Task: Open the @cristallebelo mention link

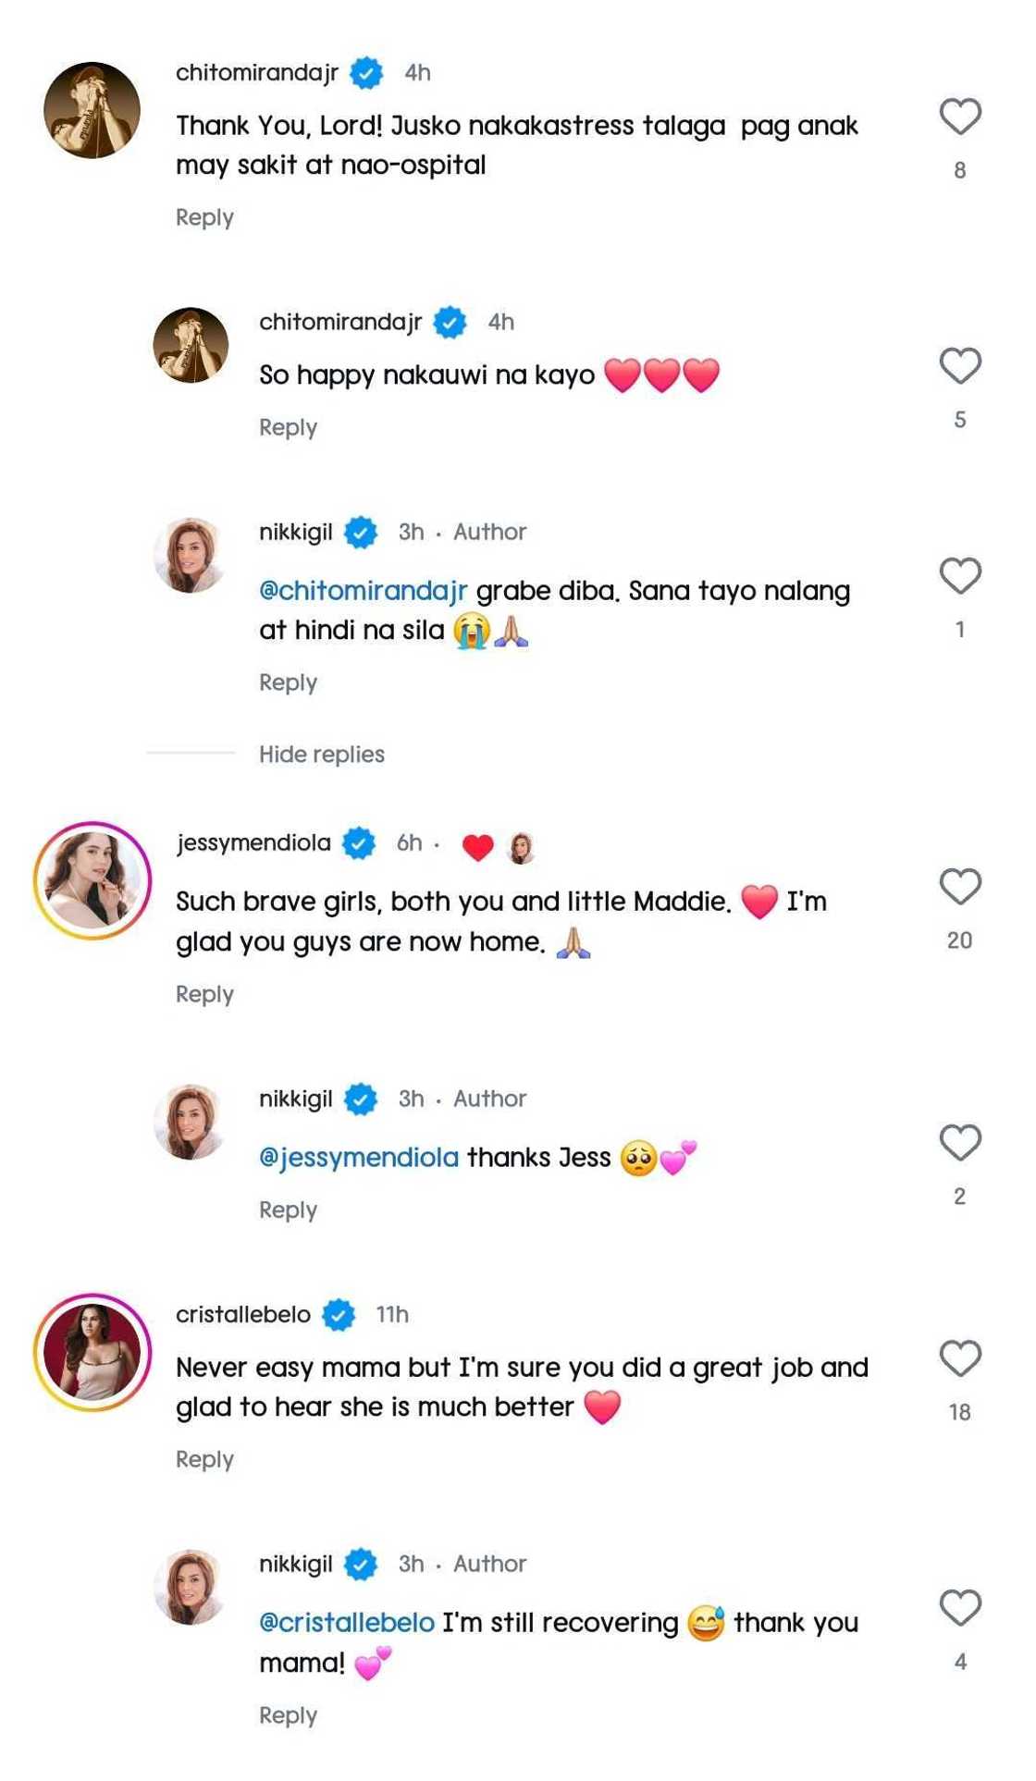Action: coord(347,1623)
